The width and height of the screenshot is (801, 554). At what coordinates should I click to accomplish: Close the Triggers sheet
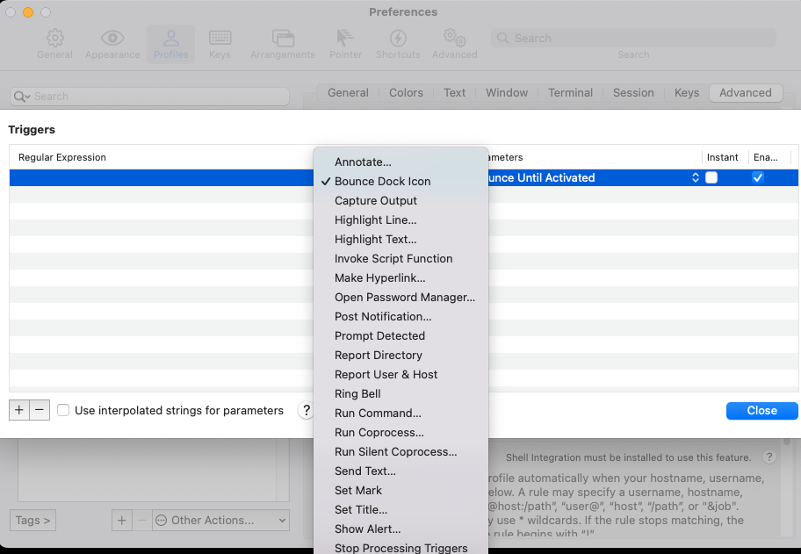point(761,411)
